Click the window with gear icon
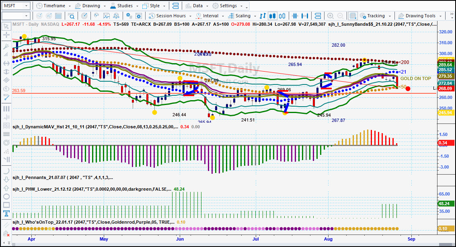Image resolution: width=456 pixels, height=247 pixels. tap(139, 16)
